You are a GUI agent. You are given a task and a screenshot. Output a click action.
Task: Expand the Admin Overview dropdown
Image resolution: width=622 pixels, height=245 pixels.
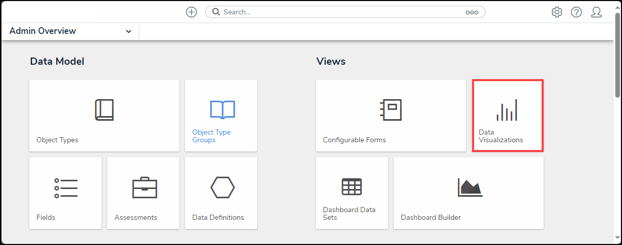[128, 31]
